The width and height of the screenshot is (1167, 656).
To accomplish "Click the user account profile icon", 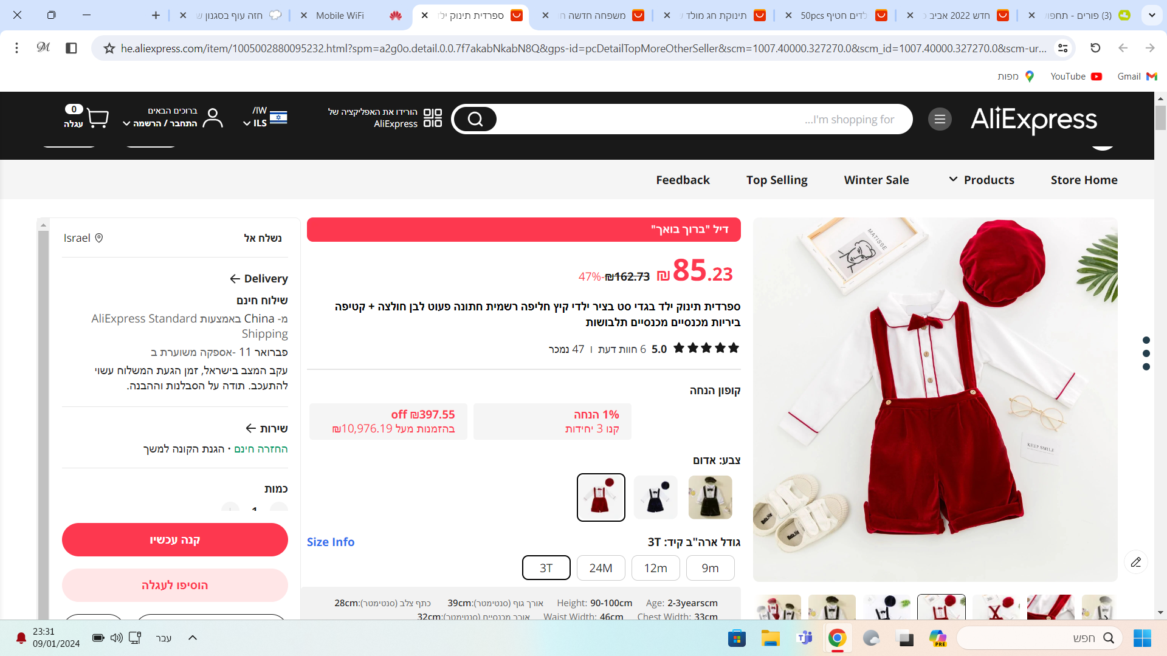I will (212, 117).
